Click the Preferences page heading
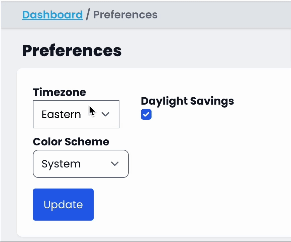This screenshot has width=291, height=242. (72, 50)
